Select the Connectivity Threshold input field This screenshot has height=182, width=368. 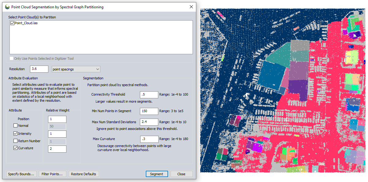pyautogui.click(x=149, y=95)
